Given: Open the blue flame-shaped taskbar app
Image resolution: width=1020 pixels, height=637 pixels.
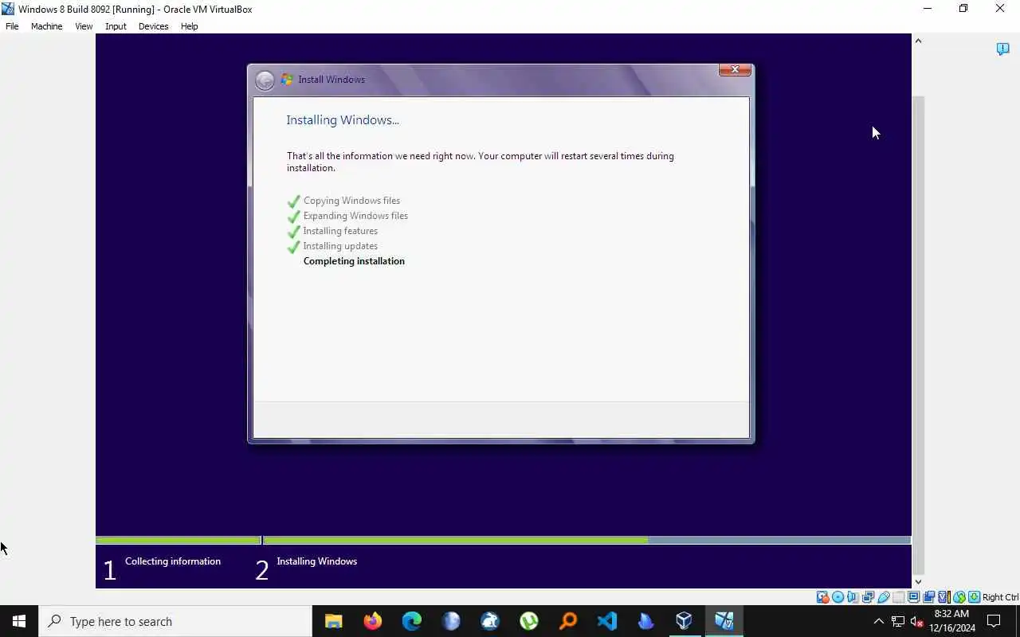Looking at the screenshot, I should [x=645, y=621].
